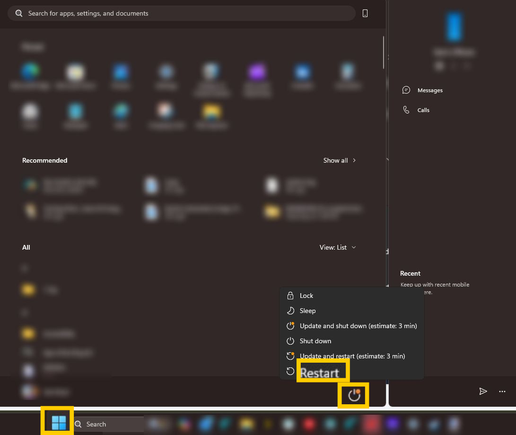Click the magnifier icon in Start search
The width and height of the screenshot is (516, 435).
click(19, 13)
